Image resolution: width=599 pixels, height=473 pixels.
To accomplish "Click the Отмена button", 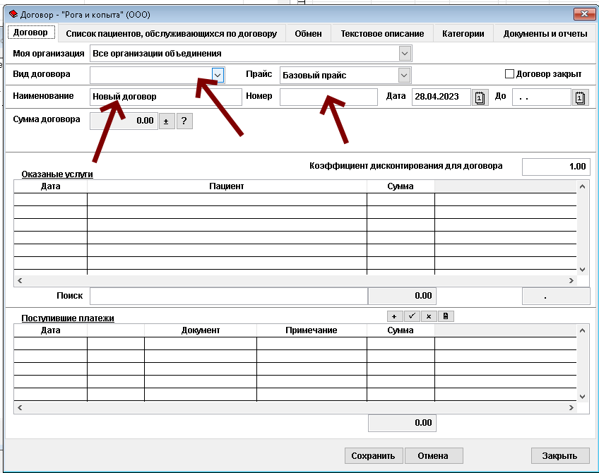I will pos(433,455).
